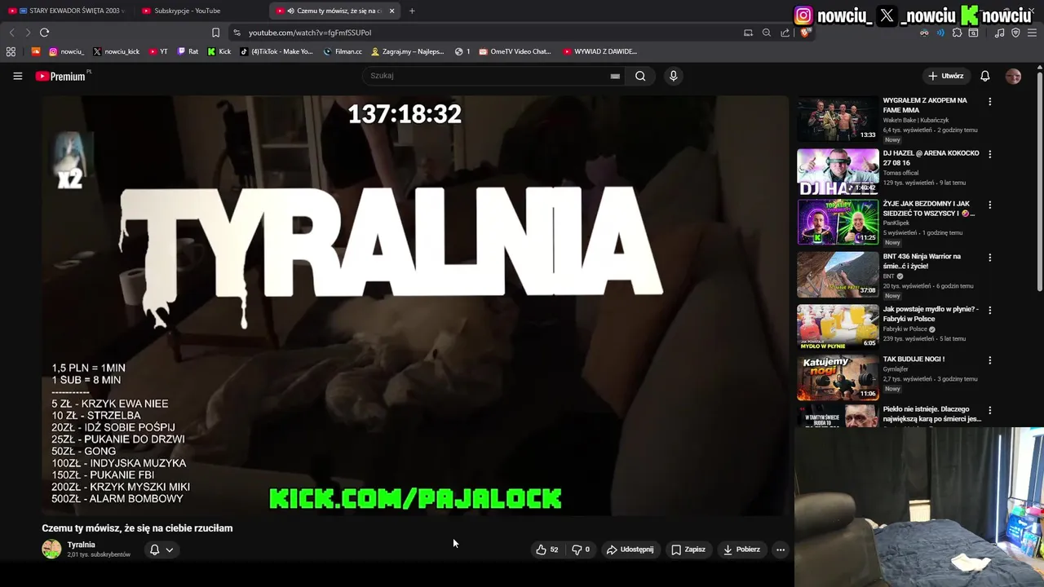Dislike the video with thumbs down
This screenshot has height=587, width=1044.
coord(580,549)
